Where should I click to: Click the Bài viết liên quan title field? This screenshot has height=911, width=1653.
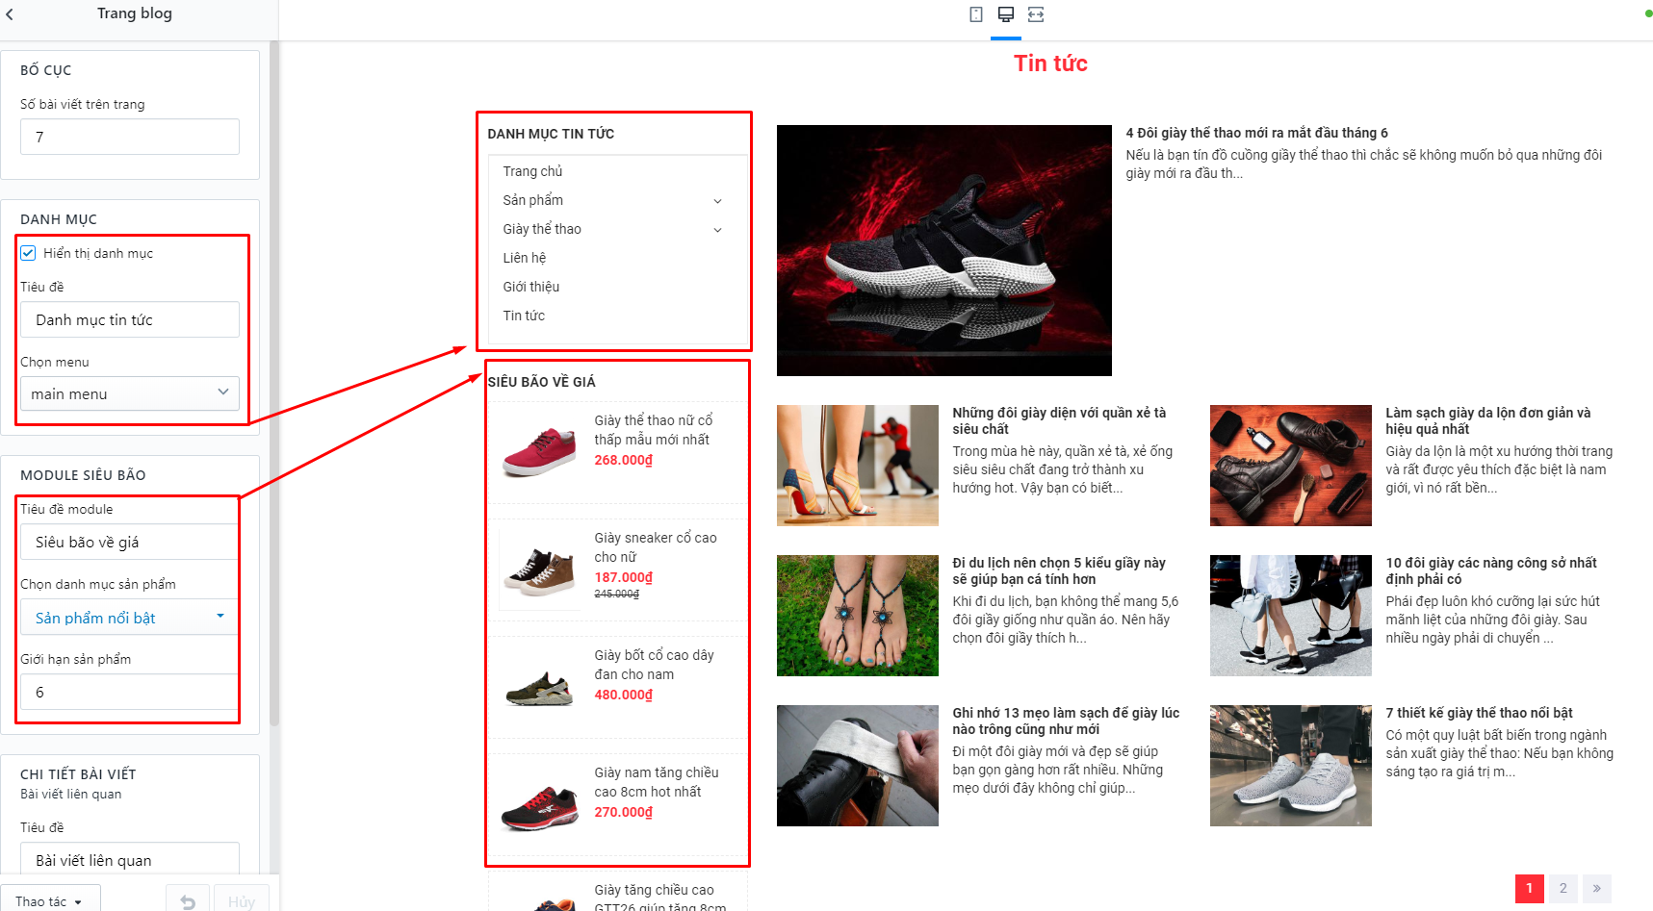pyautogui.click(x=130, y=860)
